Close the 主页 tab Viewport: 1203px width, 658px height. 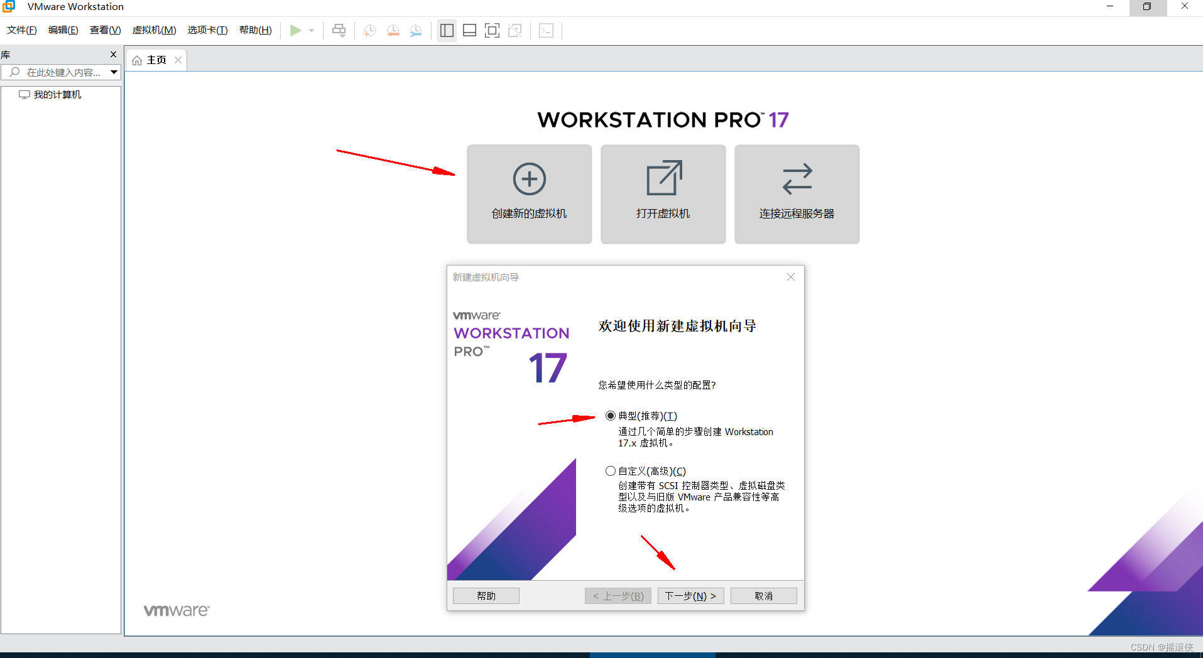[x=178, y=60]
